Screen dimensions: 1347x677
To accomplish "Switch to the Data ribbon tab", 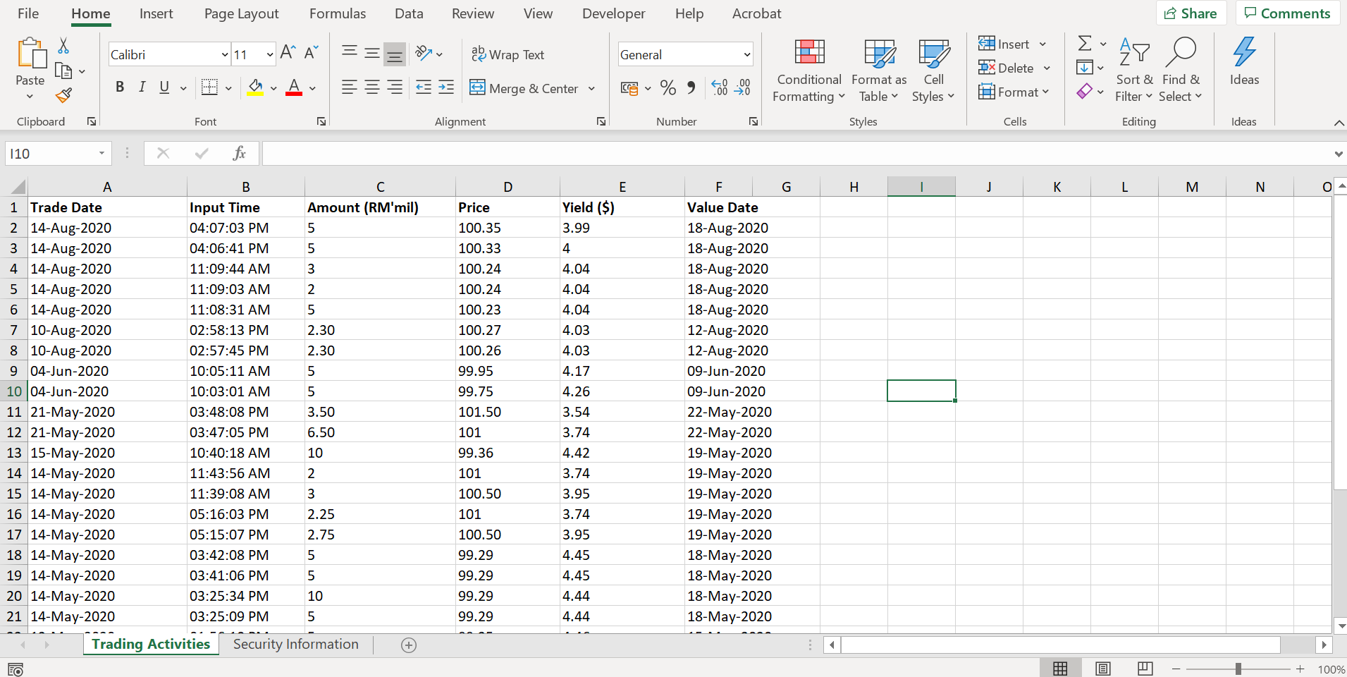I will coord(409,13).
